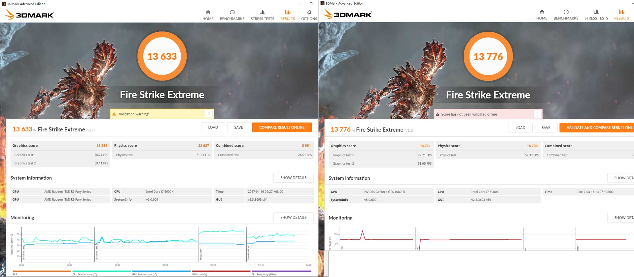Click 'Combined test' marker in left monitoring chart
634x277 pixels.
[x=249, y=253]
